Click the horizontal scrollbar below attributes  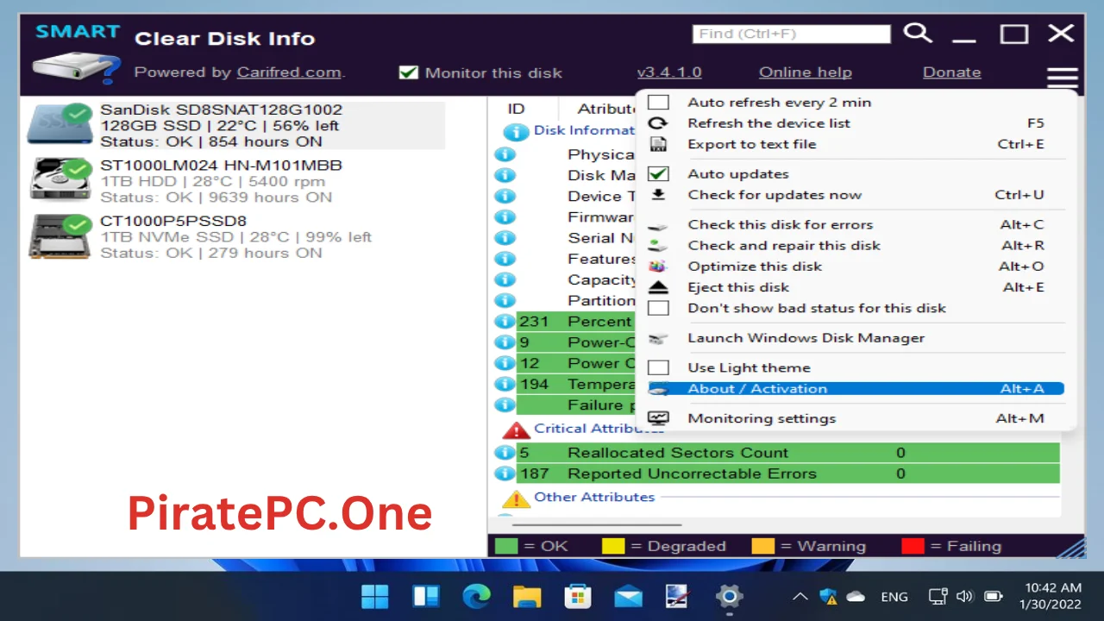coord(597,524)
